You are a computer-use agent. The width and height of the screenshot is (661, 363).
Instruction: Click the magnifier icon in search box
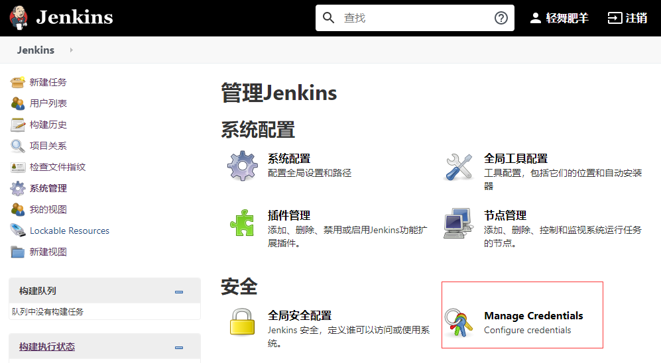point(328,18)
